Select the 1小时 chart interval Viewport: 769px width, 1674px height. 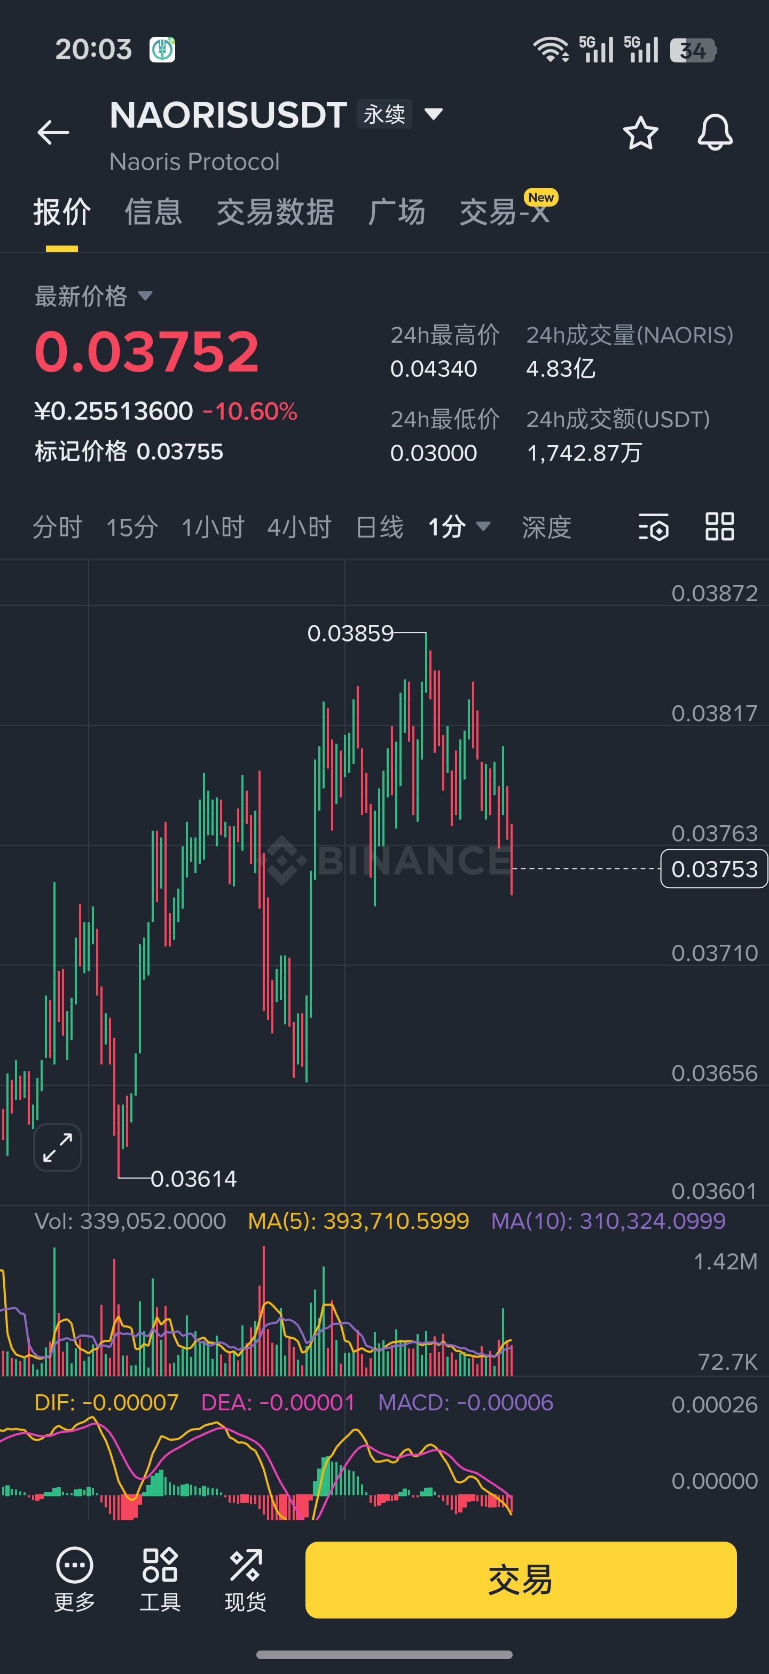(213, 527)
